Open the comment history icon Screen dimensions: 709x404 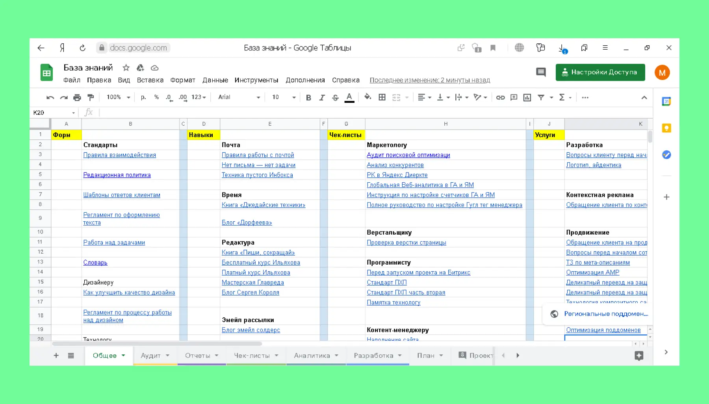pos(541,72)
